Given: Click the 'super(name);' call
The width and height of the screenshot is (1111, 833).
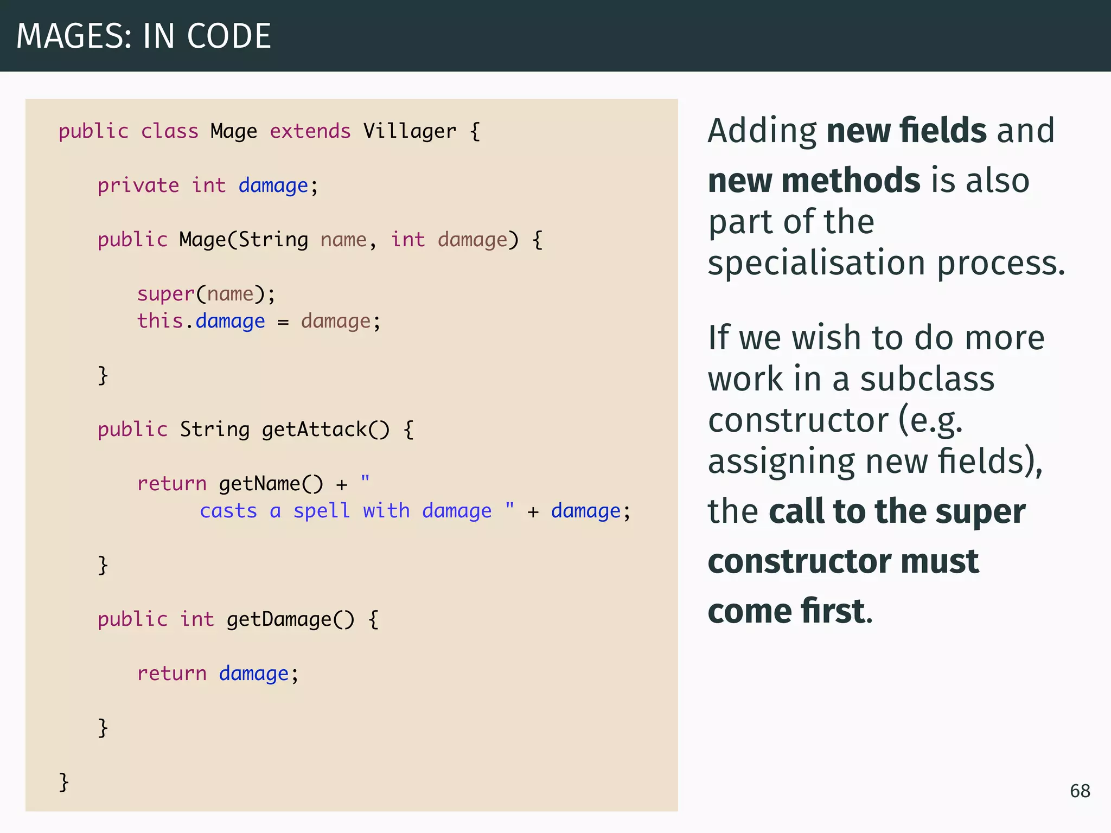Looking at the screenshot, I should pos(206,294).
